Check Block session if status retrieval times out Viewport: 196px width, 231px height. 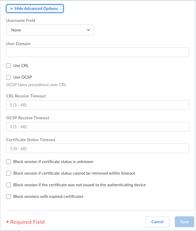point(9,173)
